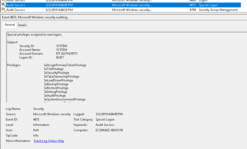The height and width of the screenshot is (149, 247).
Task: Click the SeDebugPrivilege line in the description
Action: pos(55,92)
